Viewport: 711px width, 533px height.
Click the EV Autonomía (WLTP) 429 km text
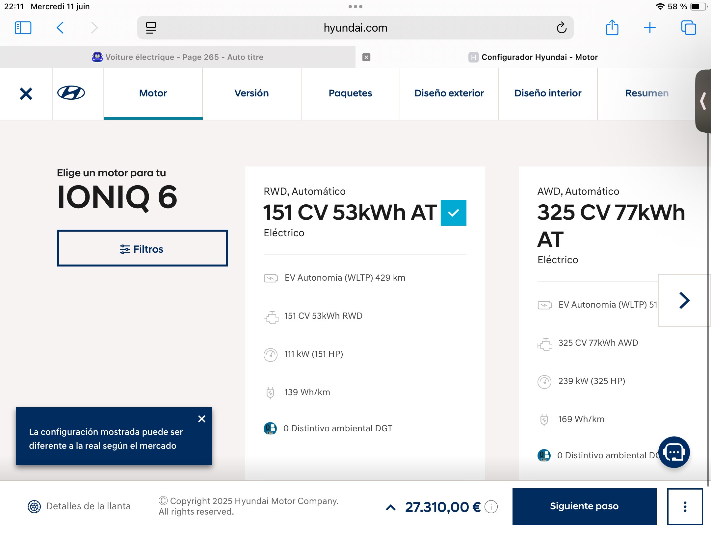pos(345,278)
